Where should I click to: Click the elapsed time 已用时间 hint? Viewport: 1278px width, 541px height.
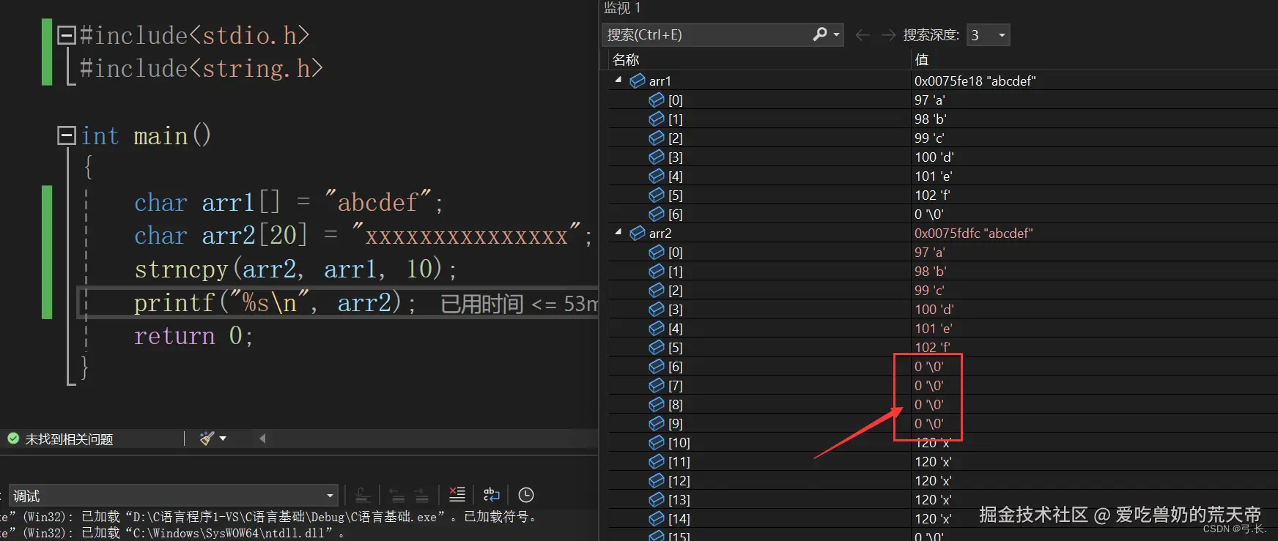coord(519,303)
